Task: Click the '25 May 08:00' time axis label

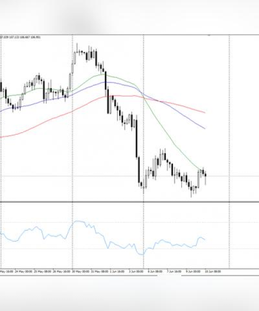Action: pyautogui.click(x=42, y=271)
